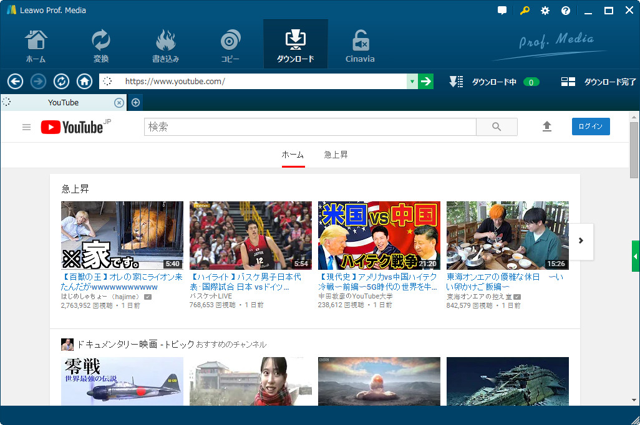
Task: Go to the browser home page button
Action: pyautogui.click(x=84, y=82)
